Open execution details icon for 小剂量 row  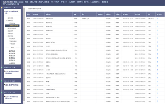tap(157, 93)
